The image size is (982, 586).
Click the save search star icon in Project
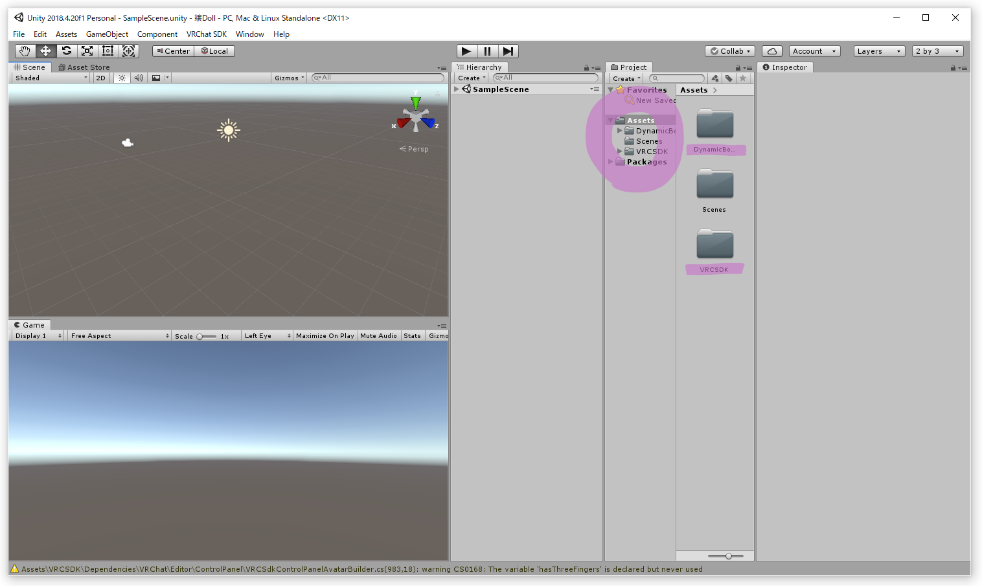click(x=743, y=78)
